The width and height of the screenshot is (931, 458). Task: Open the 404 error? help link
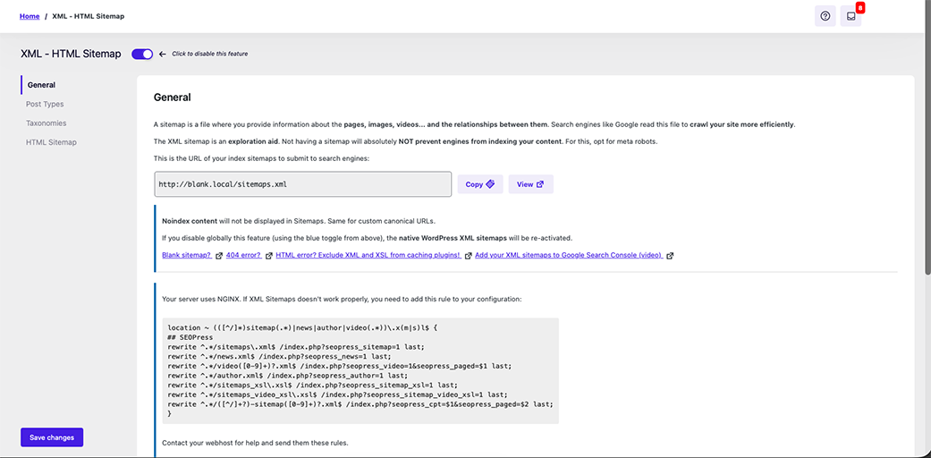point(244,256)
